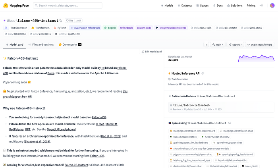Select the text-generation-inference tag
This screenshot has width=278, height=168.
pyautogui.click(x=171, y=28)
